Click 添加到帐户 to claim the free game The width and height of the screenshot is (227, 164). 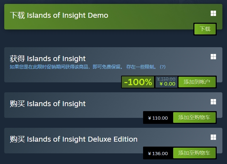[x=197, y=82]
